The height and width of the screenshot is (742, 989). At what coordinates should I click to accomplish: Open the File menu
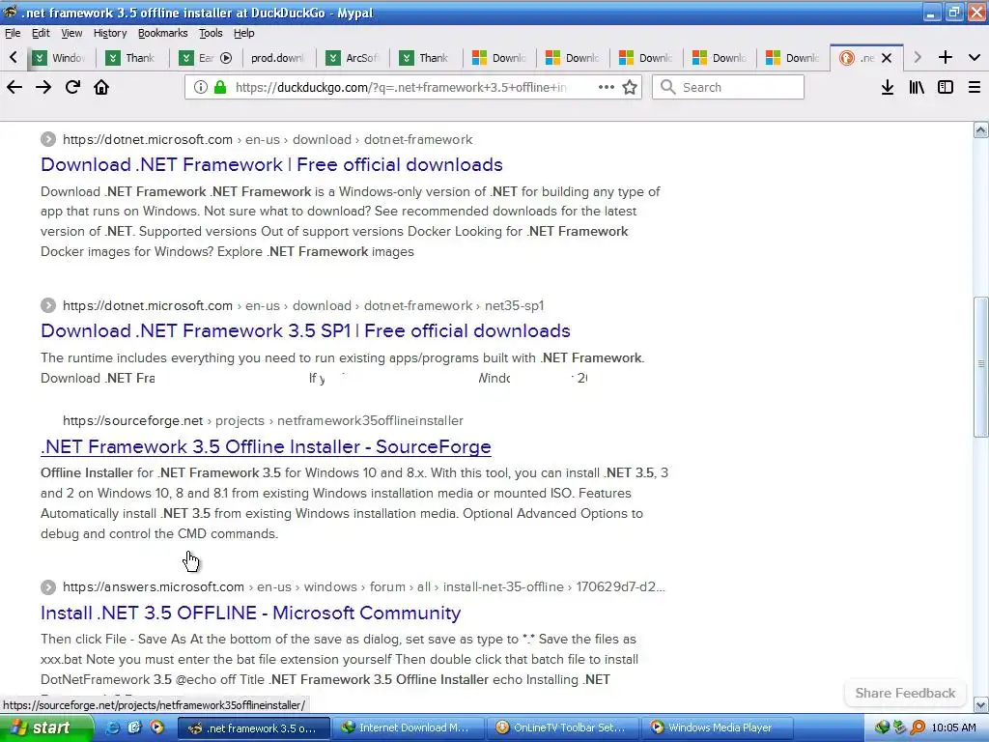pyautogui.click(x=13, y=33)
